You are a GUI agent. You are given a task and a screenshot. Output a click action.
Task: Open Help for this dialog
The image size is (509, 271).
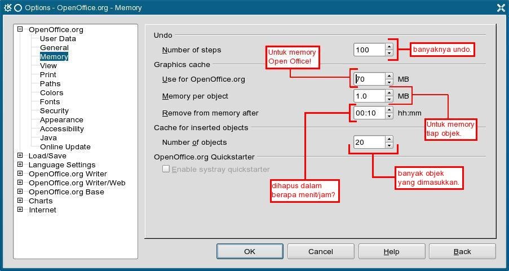tap(392, 251)
